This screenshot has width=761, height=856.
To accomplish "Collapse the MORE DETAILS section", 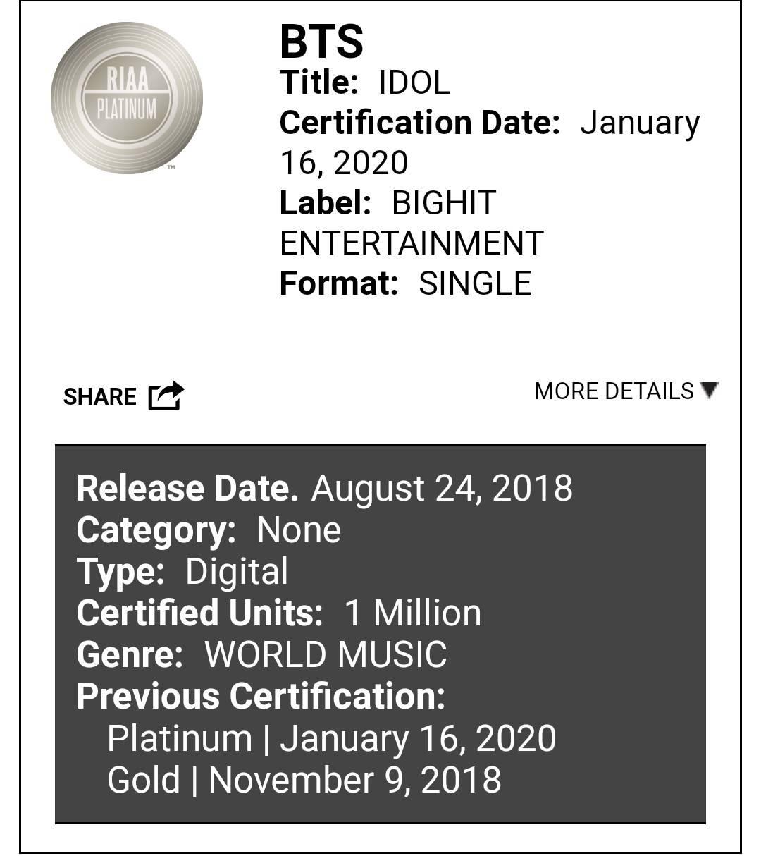I will (x=626, y=391).
